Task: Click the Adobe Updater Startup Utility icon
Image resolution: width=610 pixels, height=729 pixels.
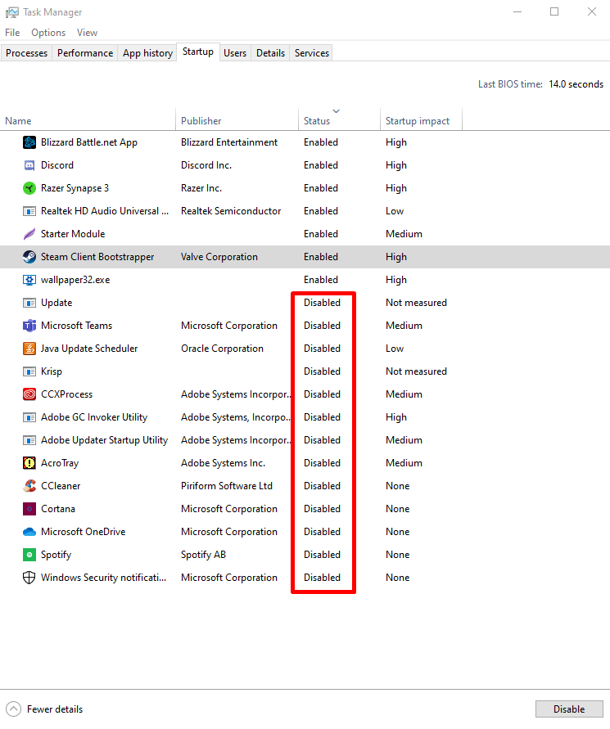Action: (29, 440)
